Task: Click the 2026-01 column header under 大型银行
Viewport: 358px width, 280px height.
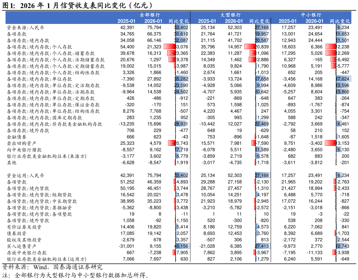Action: coord(233,21)
